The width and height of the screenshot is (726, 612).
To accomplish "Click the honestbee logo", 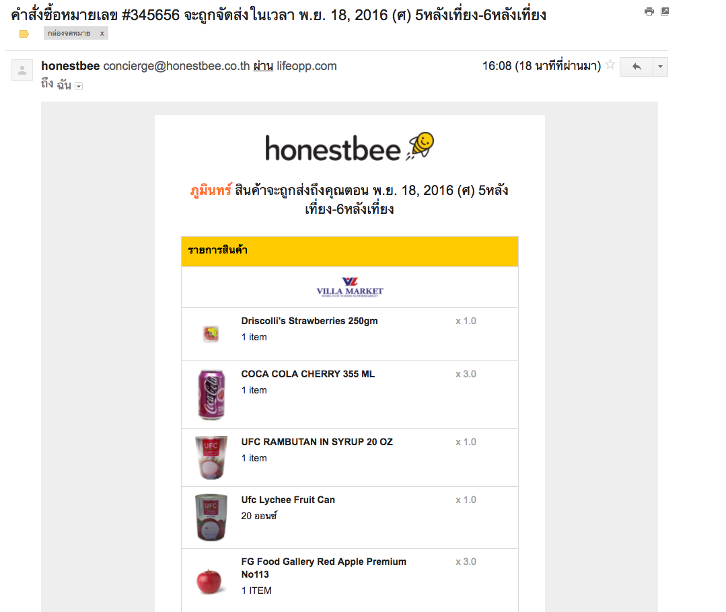I will [349, 147].
